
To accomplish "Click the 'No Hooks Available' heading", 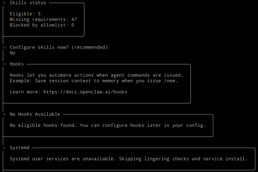I will tap(35, 114).
